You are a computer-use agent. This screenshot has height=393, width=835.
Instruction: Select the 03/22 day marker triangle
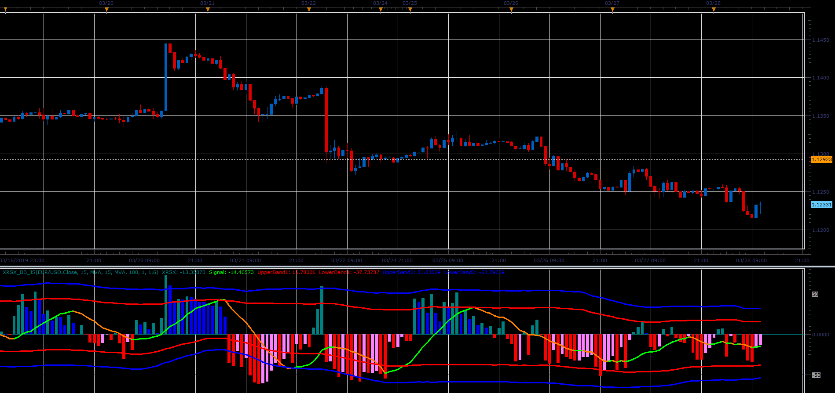[x=309, y=11]
